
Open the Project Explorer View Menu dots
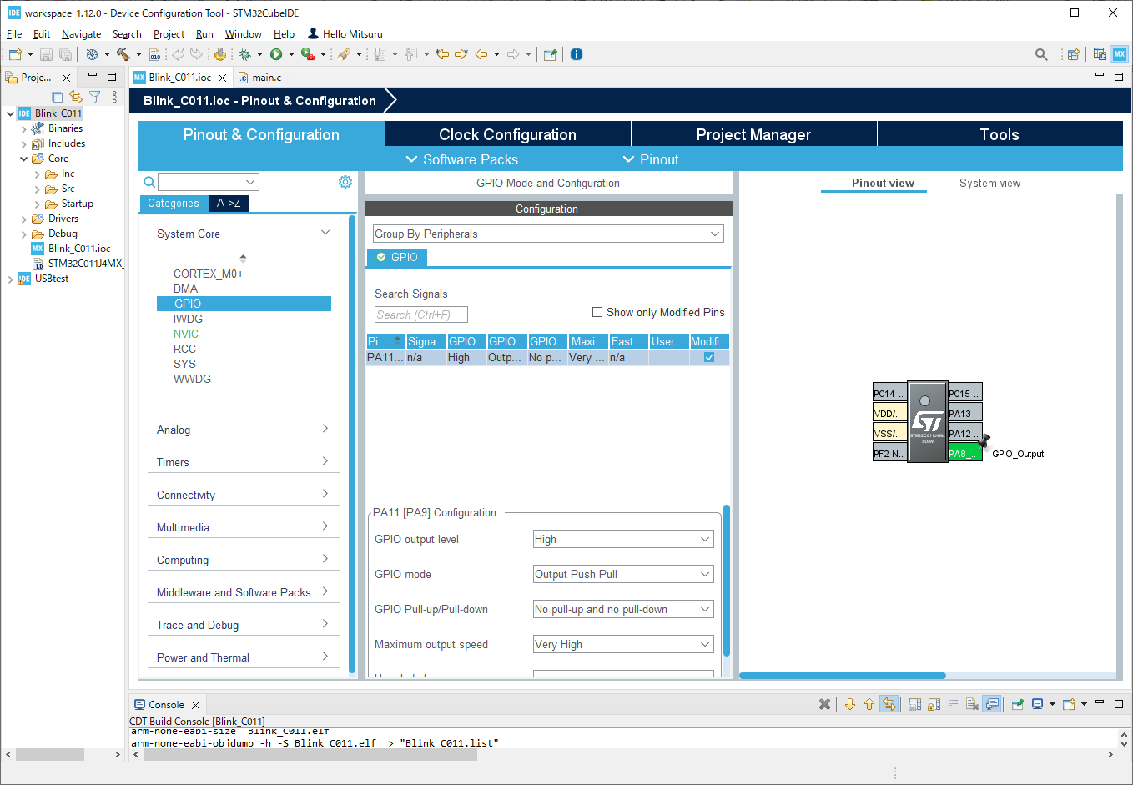click(x=114, y=97)
